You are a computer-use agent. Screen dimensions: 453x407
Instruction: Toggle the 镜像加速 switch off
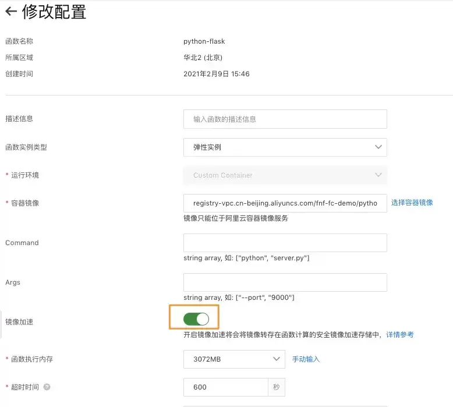click(x=196, y=319)
